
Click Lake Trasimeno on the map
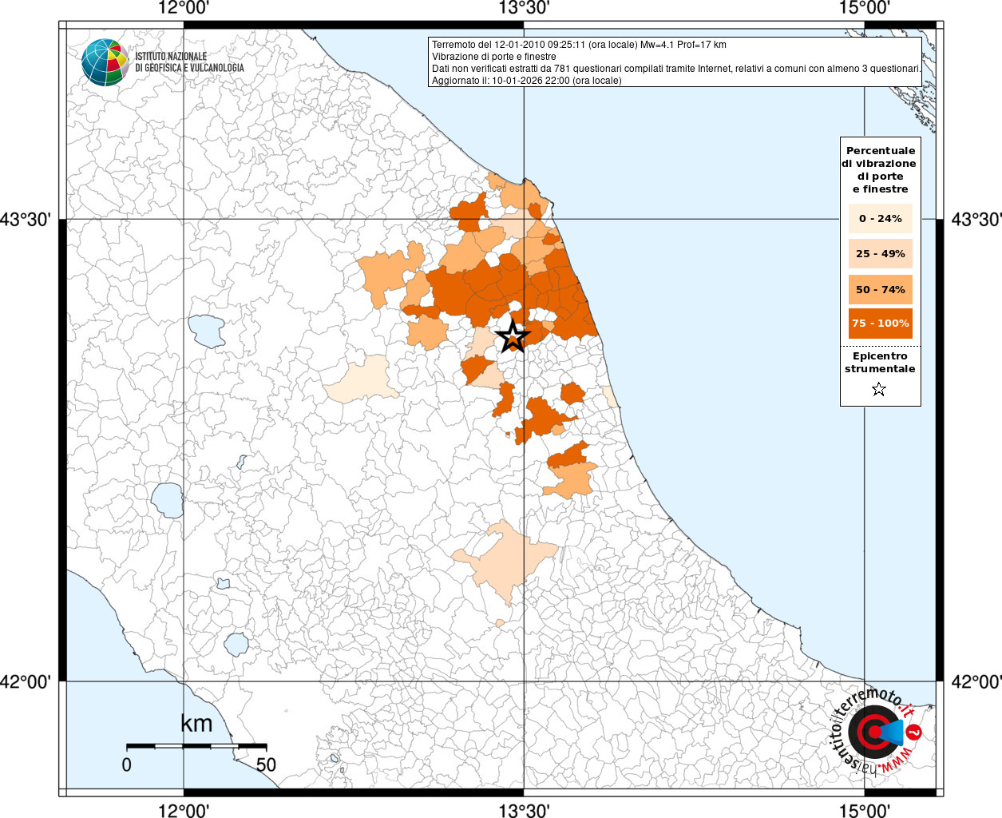207,331
